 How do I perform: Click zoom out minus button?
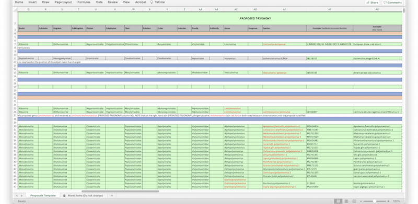click(361, 201)
